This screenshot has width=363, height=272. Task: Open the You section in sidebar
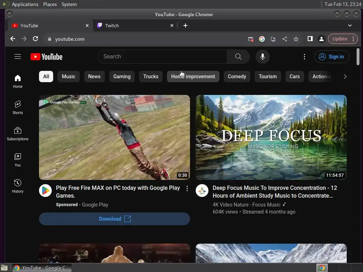click(x=18, y=160)
